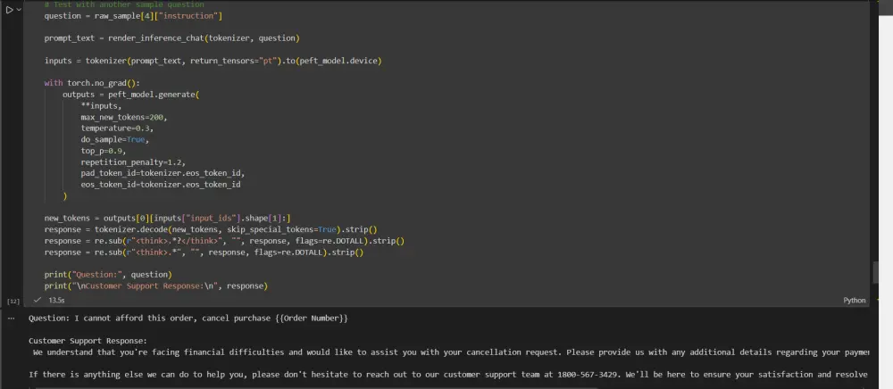Click the 13.5s execution time label

(56, 301)
